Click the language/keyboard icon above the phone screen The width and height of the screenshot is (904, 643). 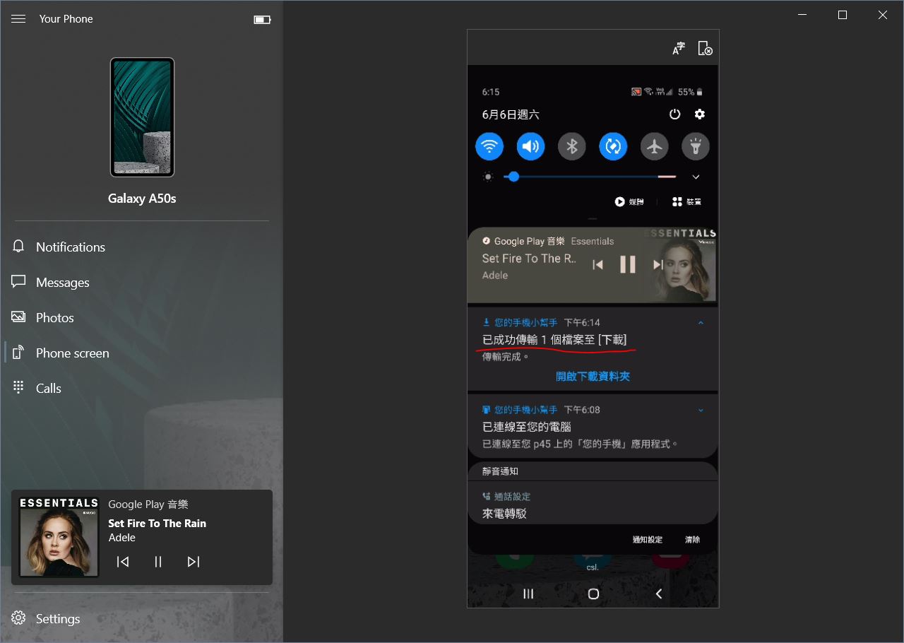pyautogui.click(x=679, y=48)
